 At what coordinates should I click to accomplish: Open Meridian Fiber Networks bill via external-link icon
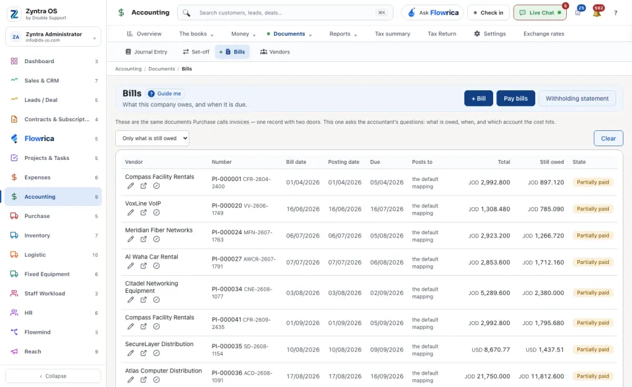[x=144, y=239]
